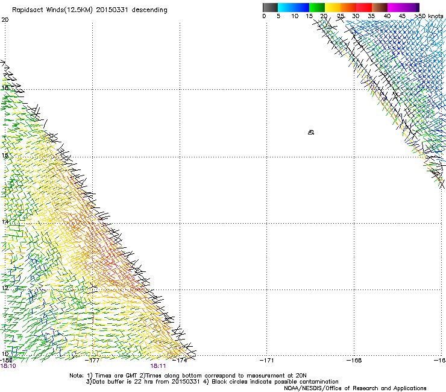Click the orange 25-30 knots legend segment
The image size is (446, 392).
click(348, 7)
